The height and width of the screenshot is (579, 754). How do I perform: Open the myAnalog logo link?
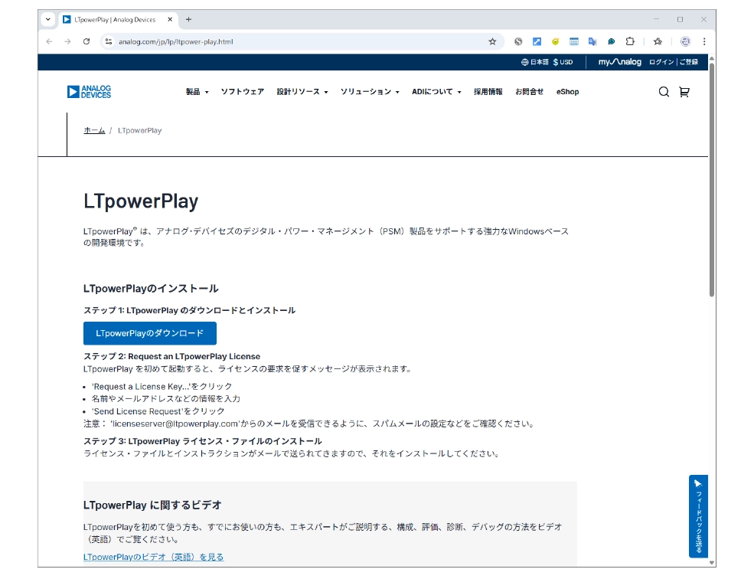click(620, 62)
